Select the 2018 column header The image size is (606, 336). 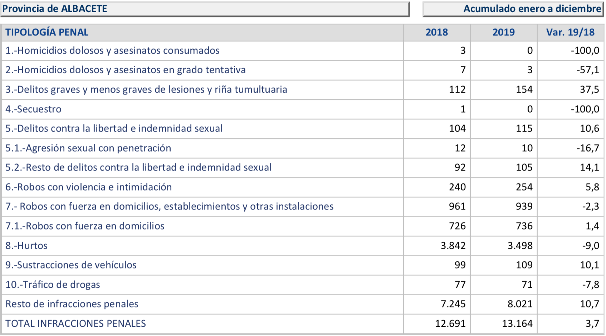pyautogui.click(x=436, y=32)
